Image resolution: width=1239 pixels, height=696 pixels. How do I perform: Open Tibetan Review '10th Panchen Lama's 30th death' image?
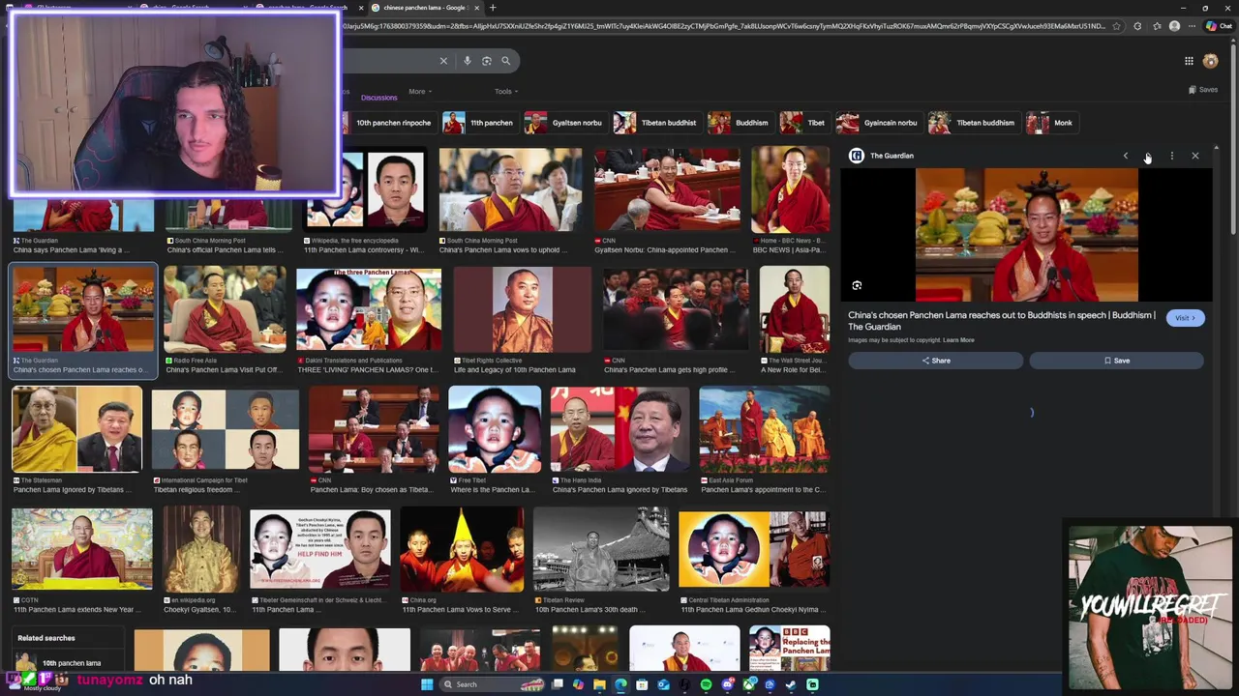(601, 549)
